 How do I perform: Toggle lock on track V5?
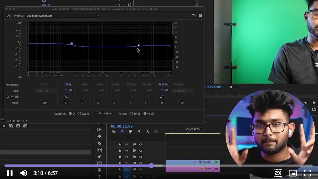(x=120, y=144)
